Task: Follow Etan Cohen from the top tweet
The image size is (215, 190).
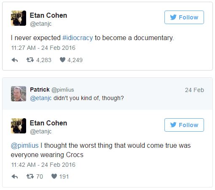Action: tap(184, 17)
